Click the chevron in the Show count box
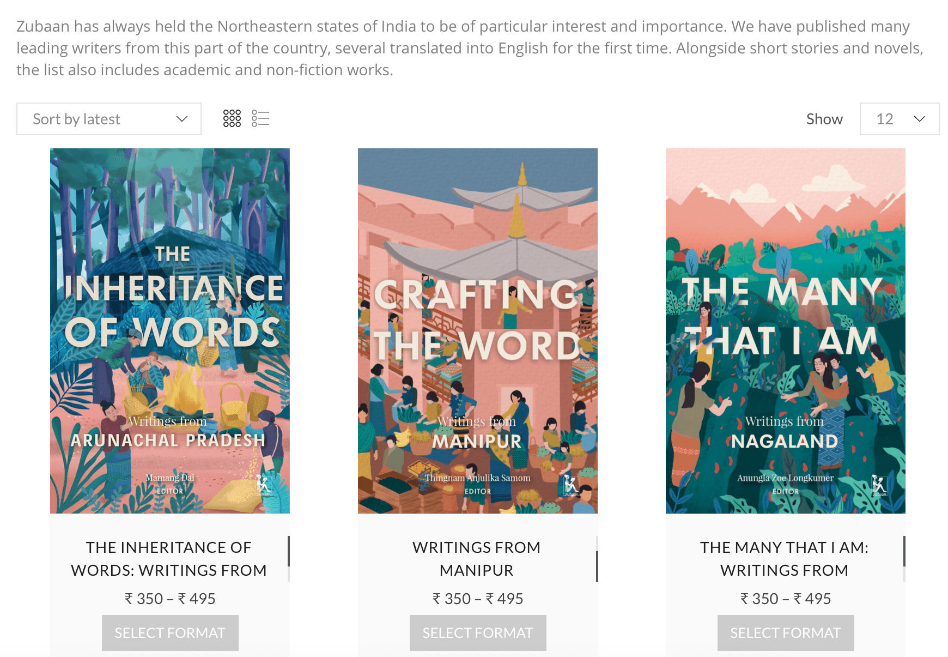The height and width of the screenshot is (657, 948). (920, 119)
